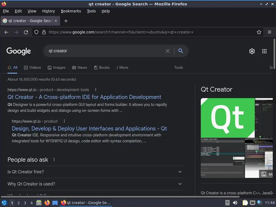Switch to Books results tab

pyautogui.click(x=102, y=68)
